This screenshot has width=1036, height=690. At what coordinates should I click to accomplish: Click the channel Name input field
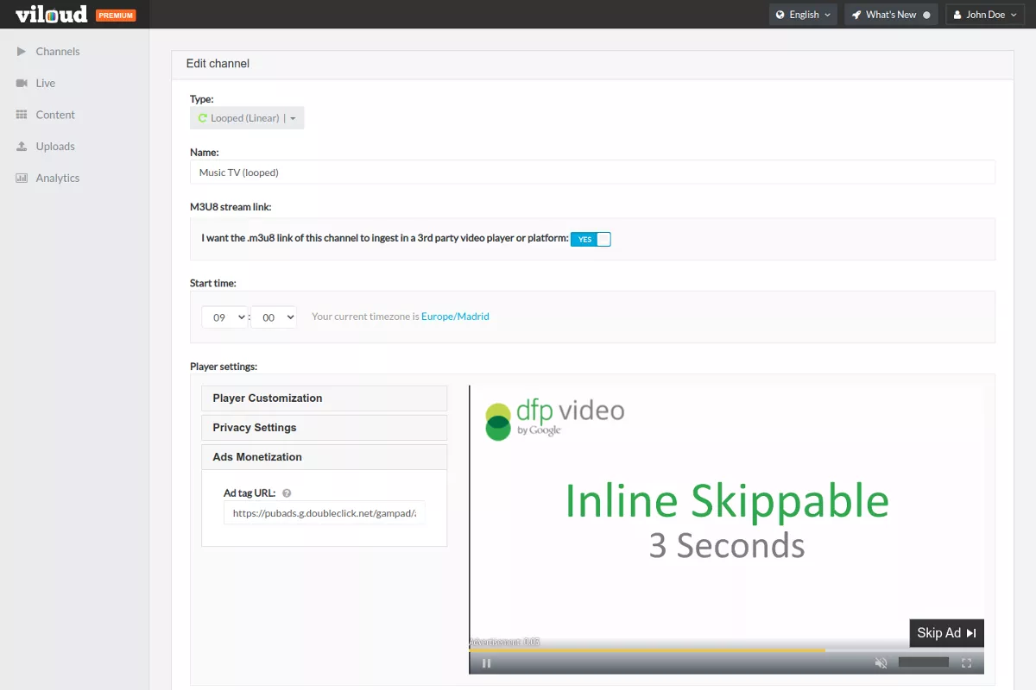point(591,172)
